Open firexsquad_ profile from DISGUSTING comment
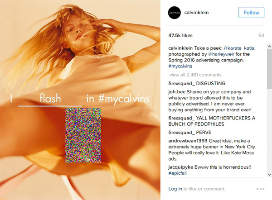This screenshot has width=272, height=200. (x=182, y=83)
